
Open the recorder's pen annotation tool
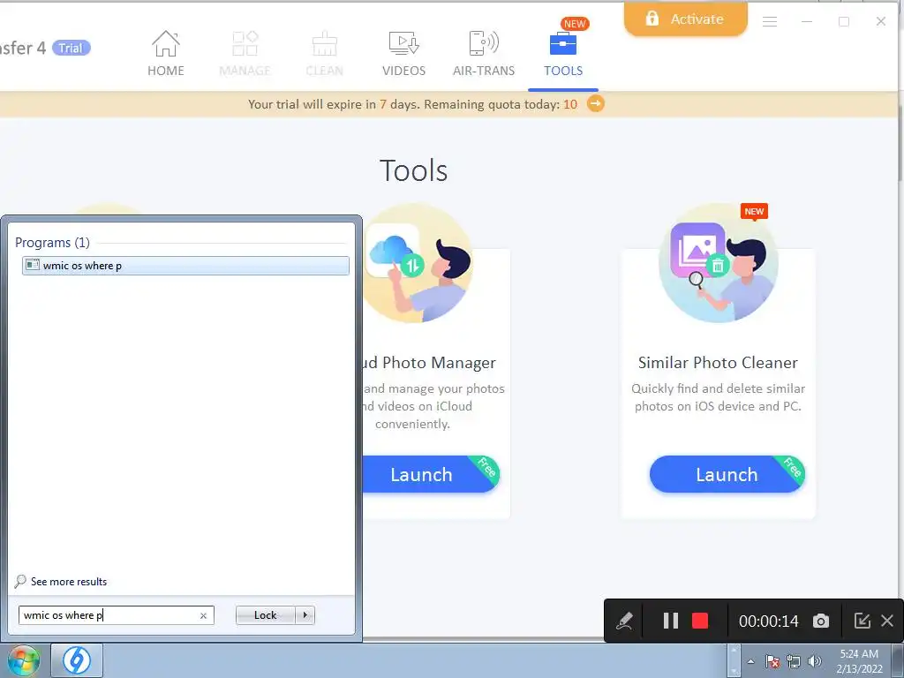(x=624, y=621)
